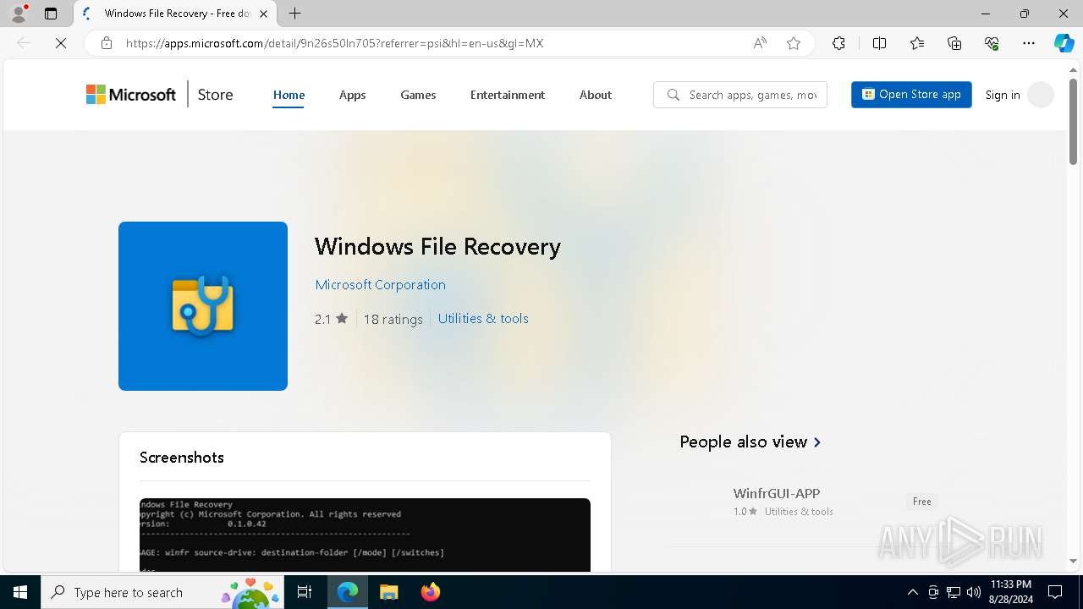1083x609 pixels.
Task: Select the Apps nav tab
Action: click(352, 95)
